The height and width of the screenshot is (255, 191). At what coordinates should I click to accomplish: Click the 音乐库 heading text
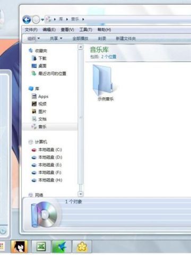click(99, 50)
